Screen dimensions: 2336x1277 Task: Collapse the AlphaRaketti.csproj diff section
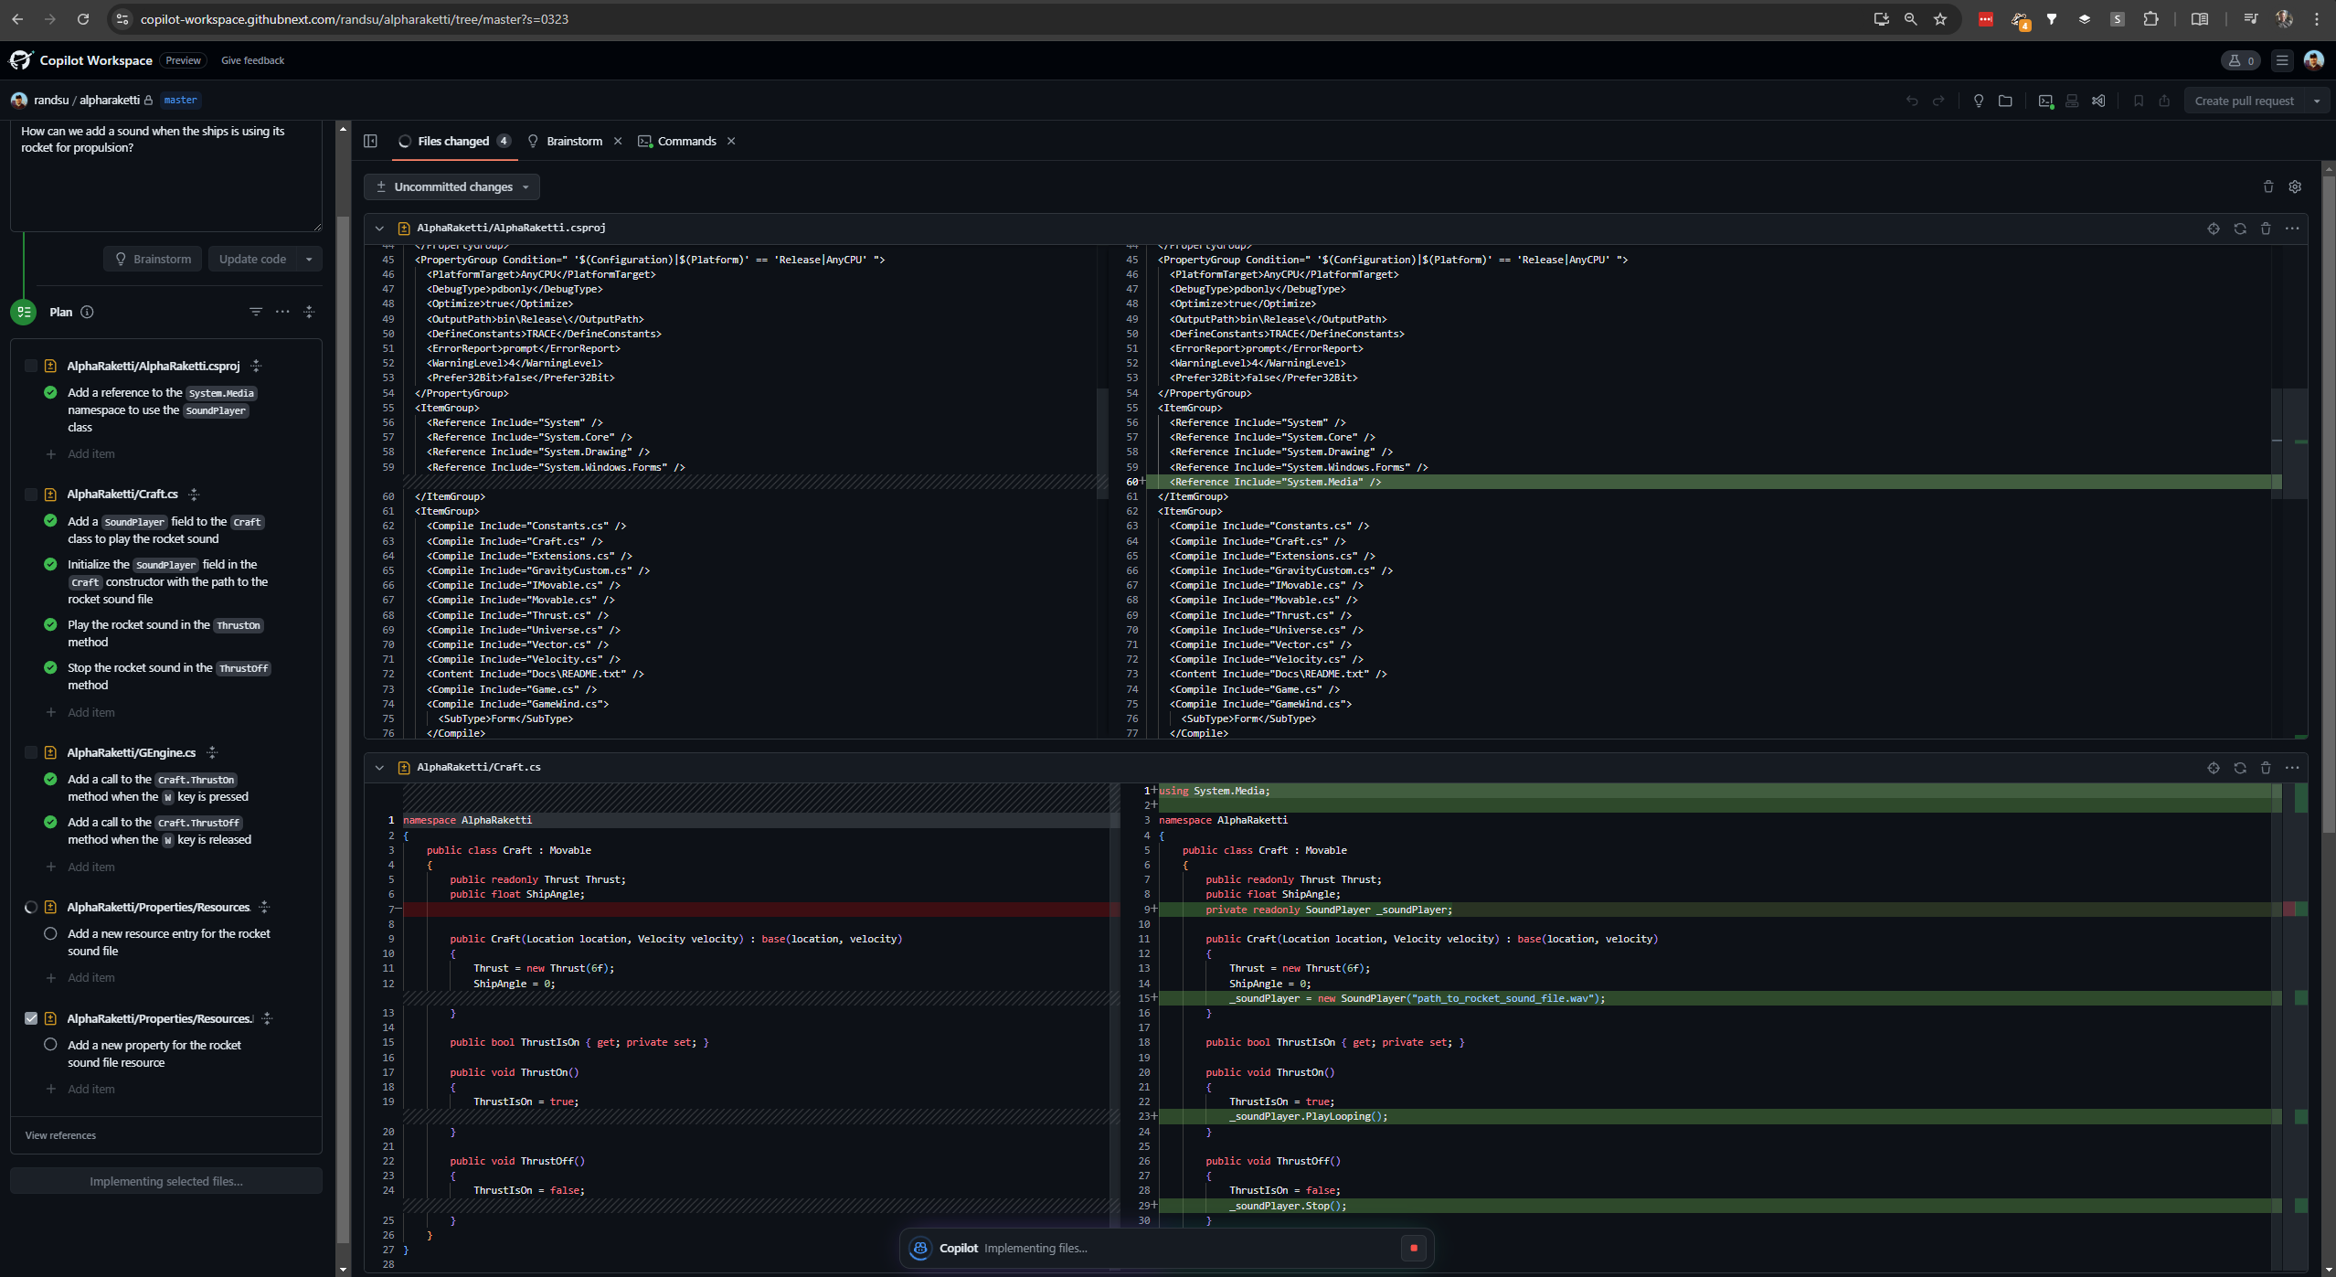[x=379, y=229]
